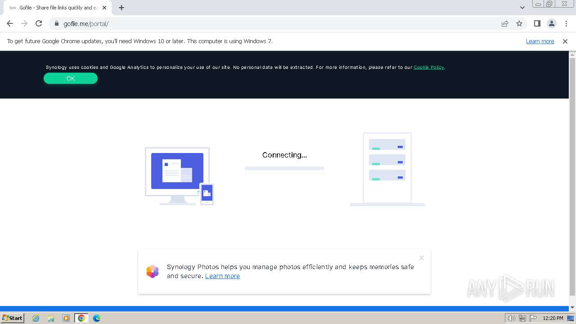
Task: Accept cookies with OK button
Action: pyautogui.click(x=71, y=78)
